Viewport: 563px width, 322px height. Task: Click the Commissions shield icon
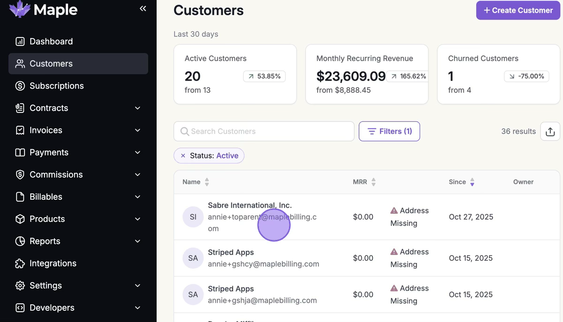point(20,174)
